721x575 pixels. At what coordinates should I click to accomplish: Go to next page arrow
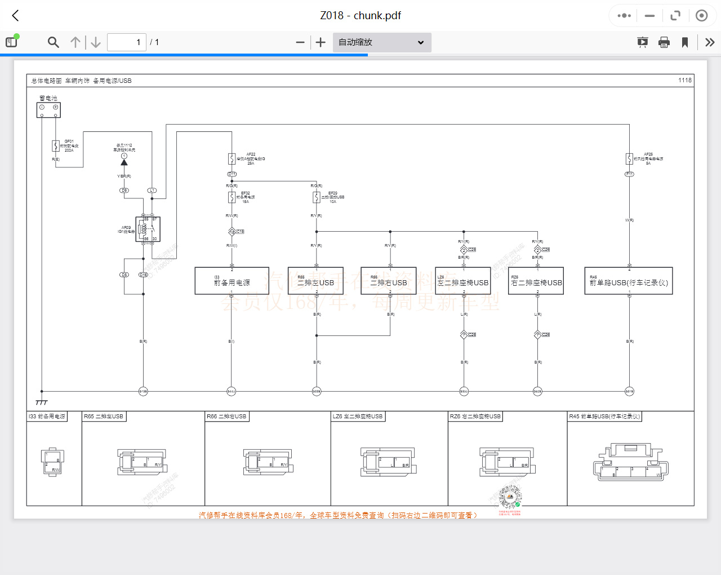click(x=96, y=42)
